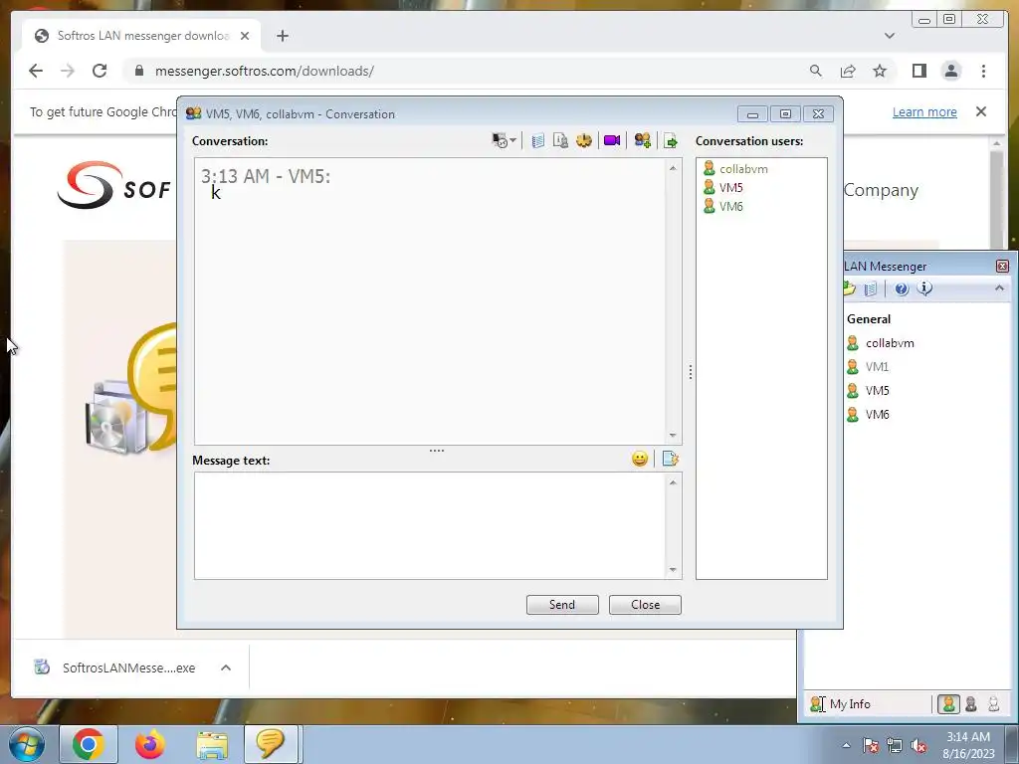Go back in Chrome browser
The width and height of the screenshot is (1019, 764).
pos(36,71)
